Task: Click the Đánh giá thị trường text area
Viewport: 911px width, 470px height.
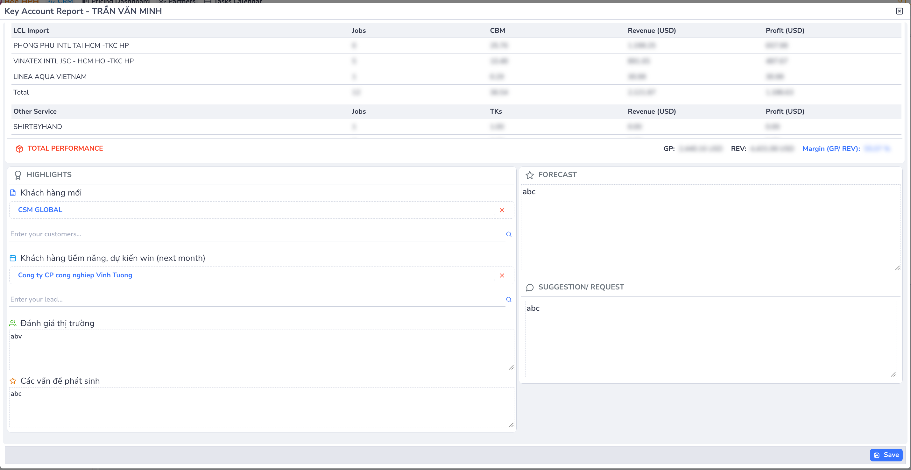Action: tap(261, 350)
